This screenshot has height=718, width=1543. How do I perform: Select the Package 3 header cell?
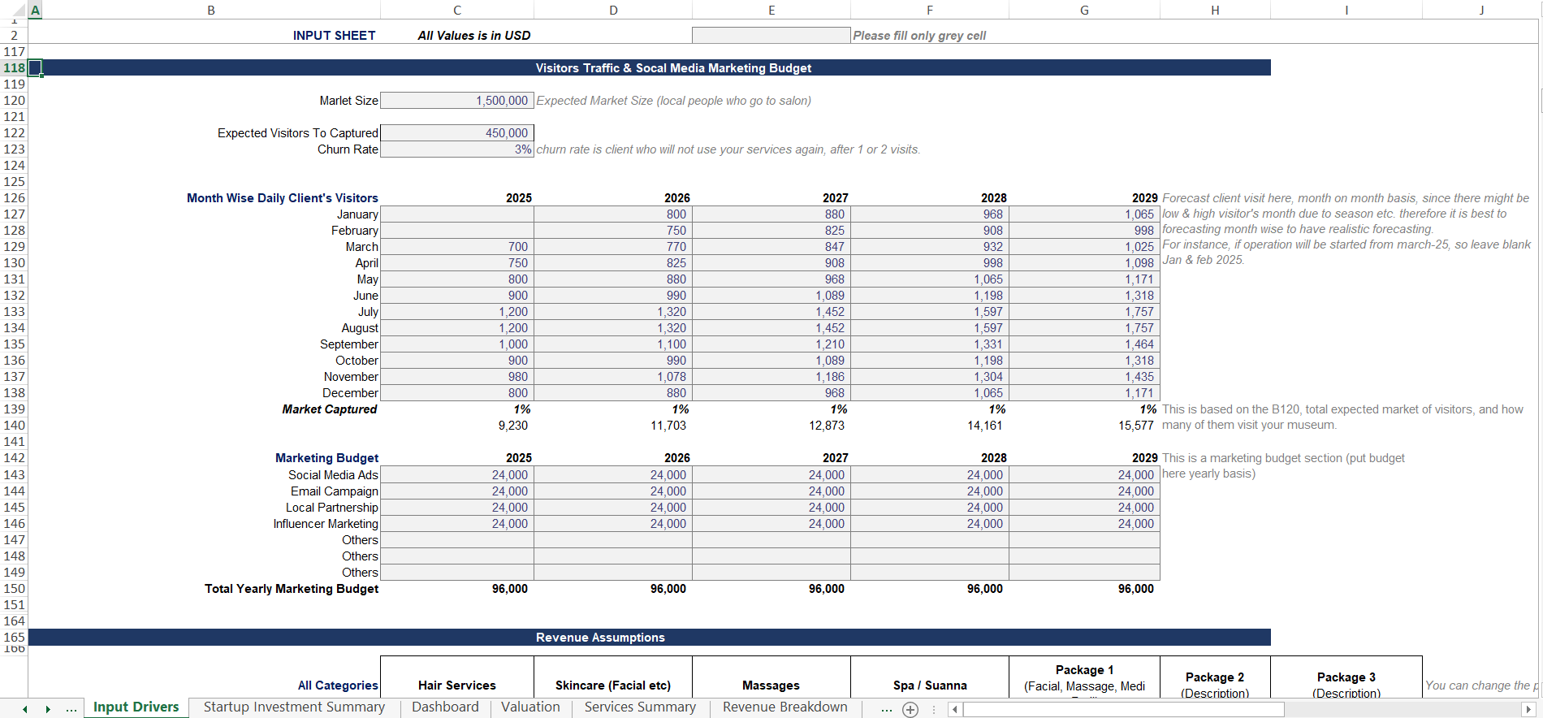[1346, 677]
